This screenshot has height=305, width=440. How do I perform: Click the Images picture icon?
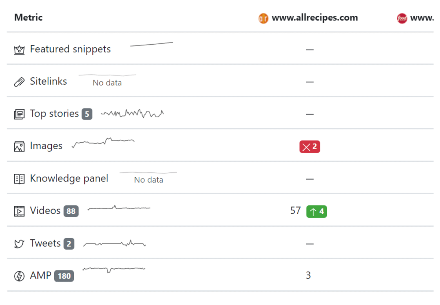pyautogui.click(x=19, y=147)
